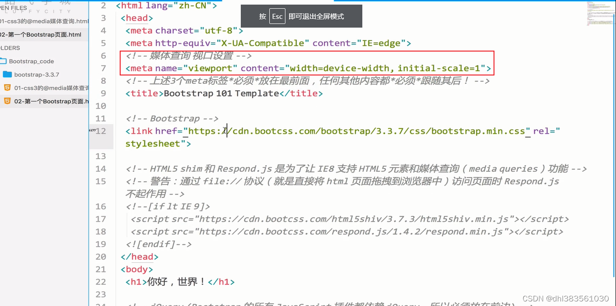Screen dimensions: 616x306
Task: Click the closing </head> tag
Action: tap(139, 257)
